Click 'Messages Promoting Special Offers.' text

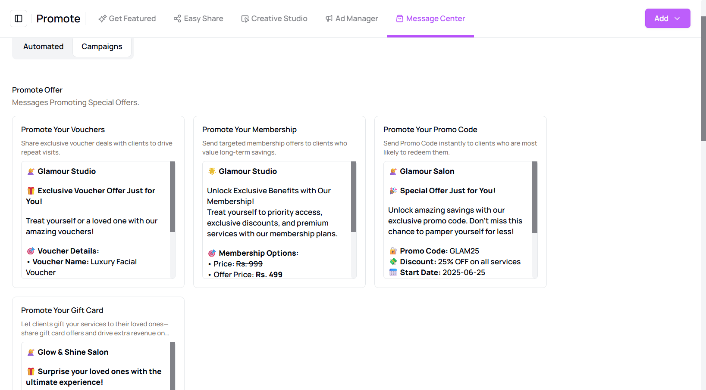click(75, 102)
